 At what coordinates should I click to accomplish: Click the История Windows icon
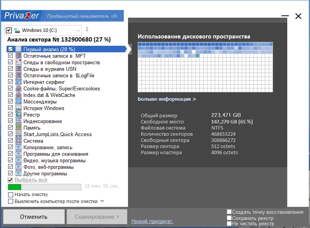(19, 108)
